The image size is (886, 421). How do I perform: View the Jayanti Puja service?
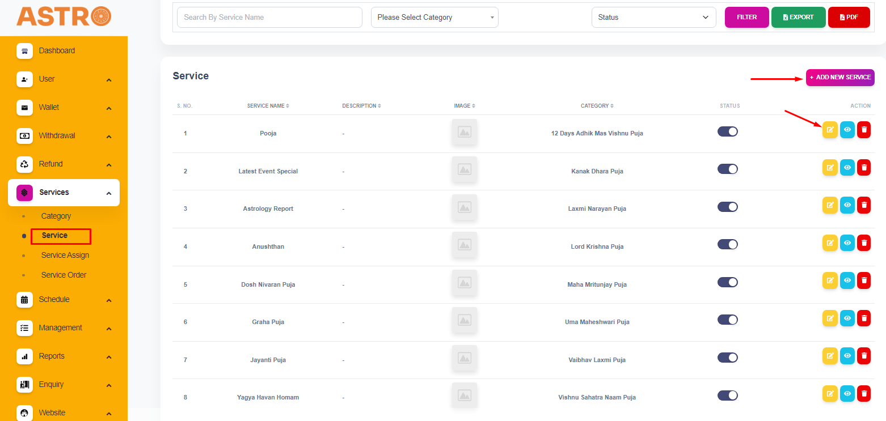click(x=847, y=356)
